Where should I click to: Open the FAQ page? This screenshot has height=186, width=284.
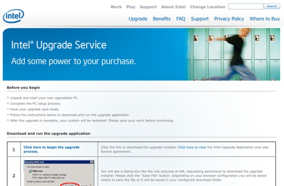pos(181,19)
